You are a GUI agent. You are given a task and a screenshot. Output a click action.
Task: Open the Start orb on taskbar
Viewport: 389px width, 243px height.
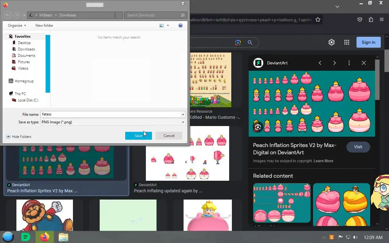click(8, 237)
